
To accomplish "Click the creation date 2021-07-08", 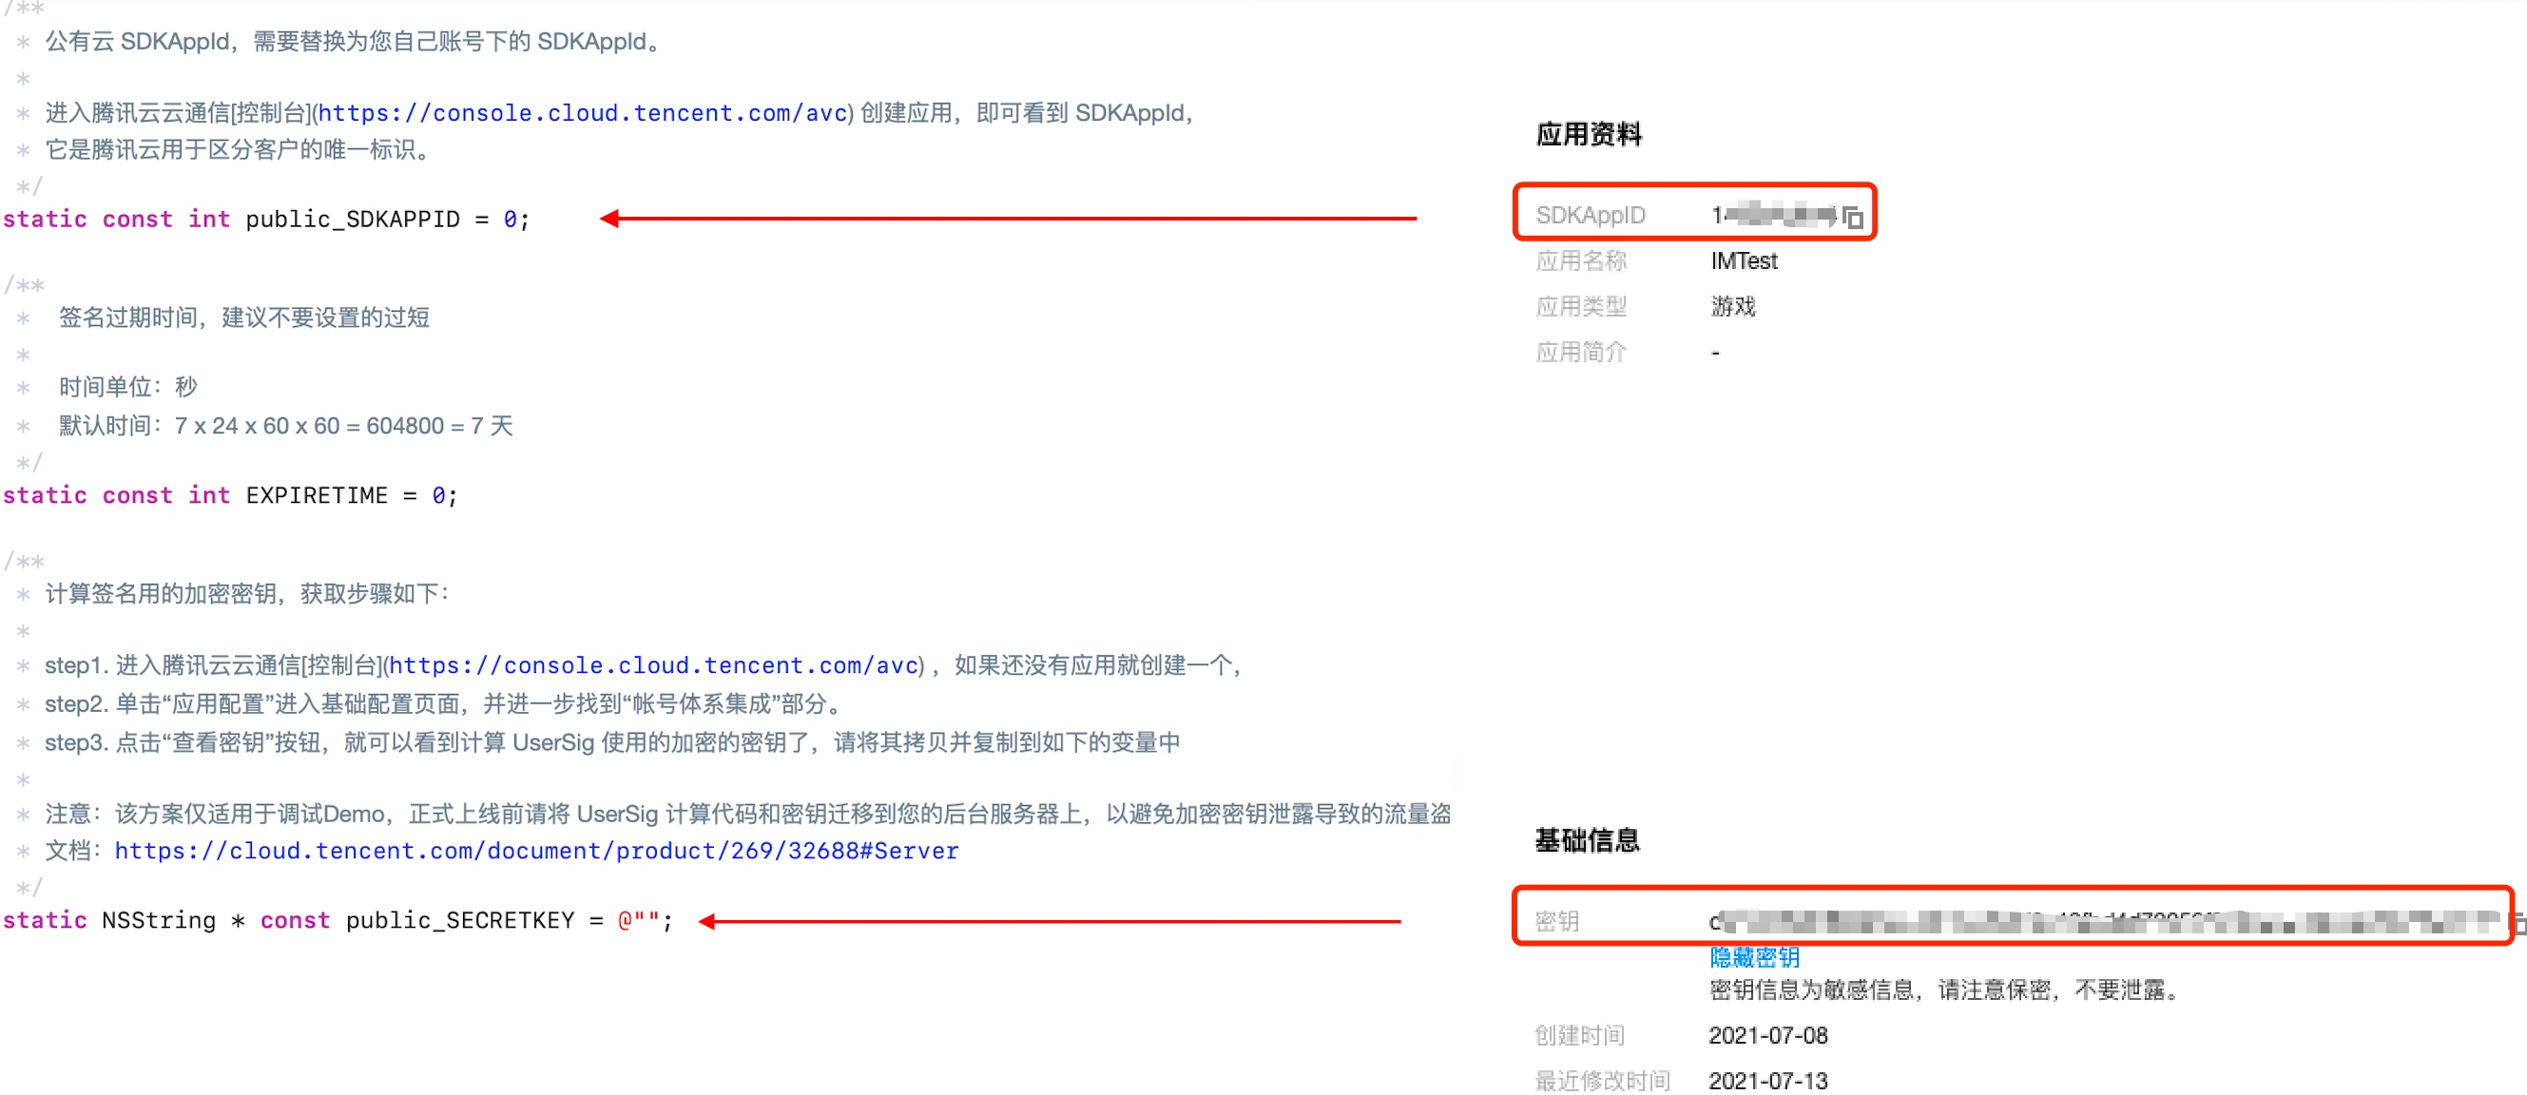I will (1767, 1035).
